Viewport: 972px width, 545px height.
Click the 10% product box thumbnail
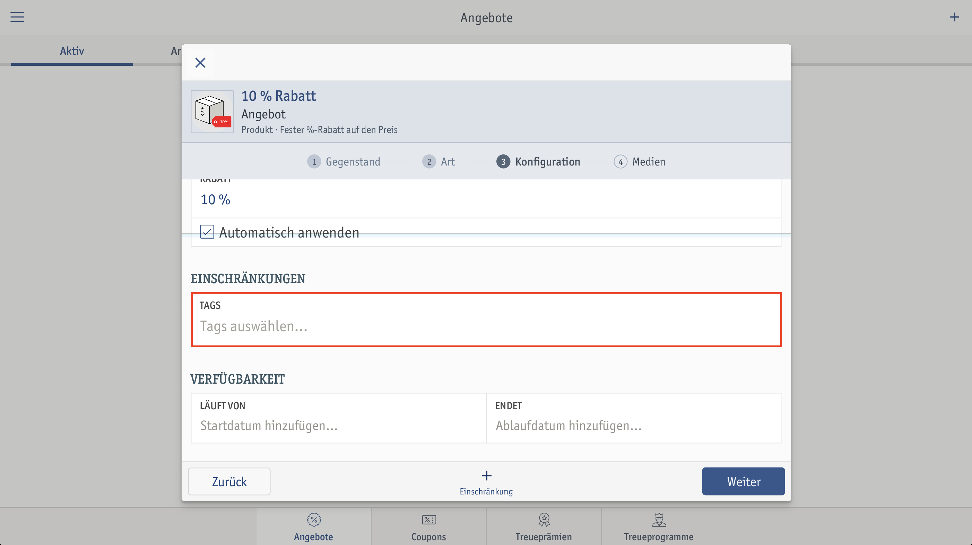click(x=212, y=111)
